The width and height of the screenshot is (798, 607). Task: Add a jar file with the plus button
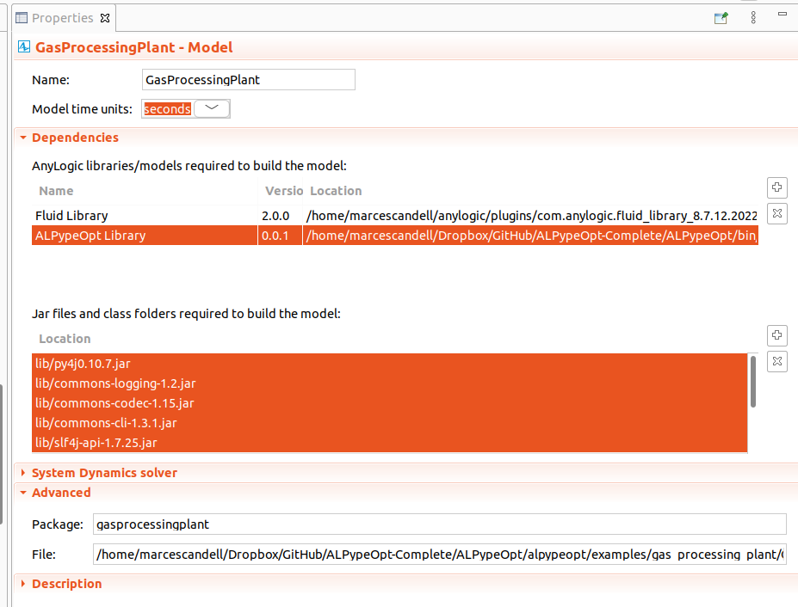(x=777, y=335)
